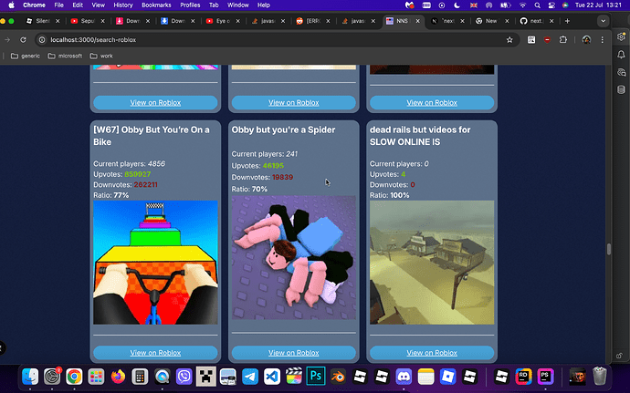Open Blender from the Dock
630x393 pixels.
click(338, 377)
